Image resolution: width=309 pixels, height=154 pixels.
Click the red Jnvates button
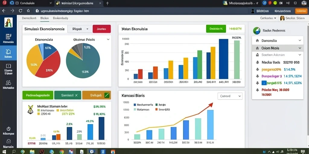[x=102, y=29]
